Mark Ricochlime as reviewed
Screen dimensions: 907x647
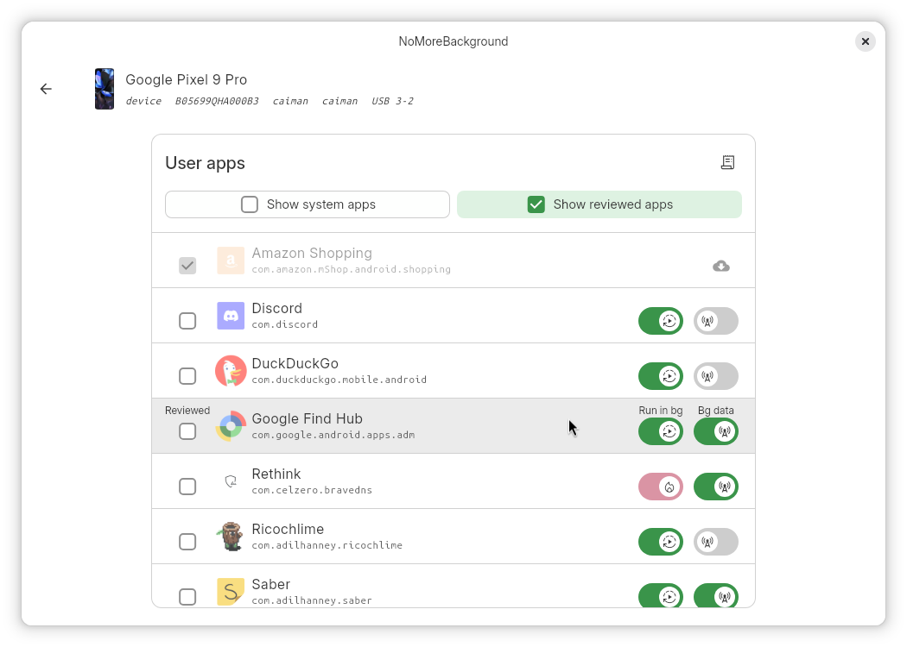pos(187,542)
